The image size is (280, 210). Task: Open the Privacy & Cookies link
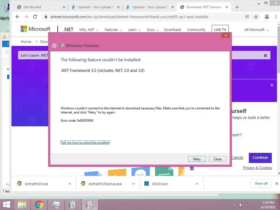pos(257,168)
